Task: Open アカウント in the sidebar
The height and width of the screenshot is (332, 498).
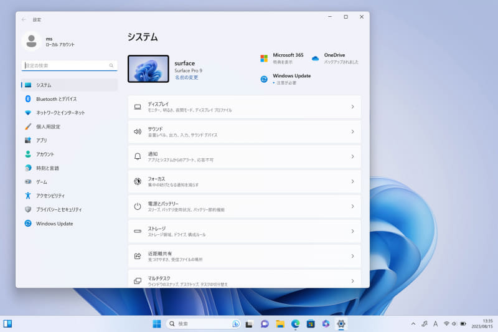Action: pos(69,154)
